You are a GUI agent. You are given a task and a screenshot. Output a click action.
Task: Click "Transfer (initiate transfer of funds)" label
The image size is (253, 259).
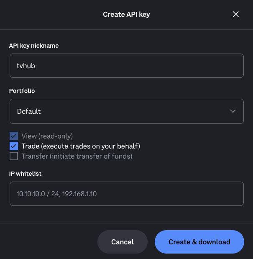pyautogui.click(x=77, y=156)
